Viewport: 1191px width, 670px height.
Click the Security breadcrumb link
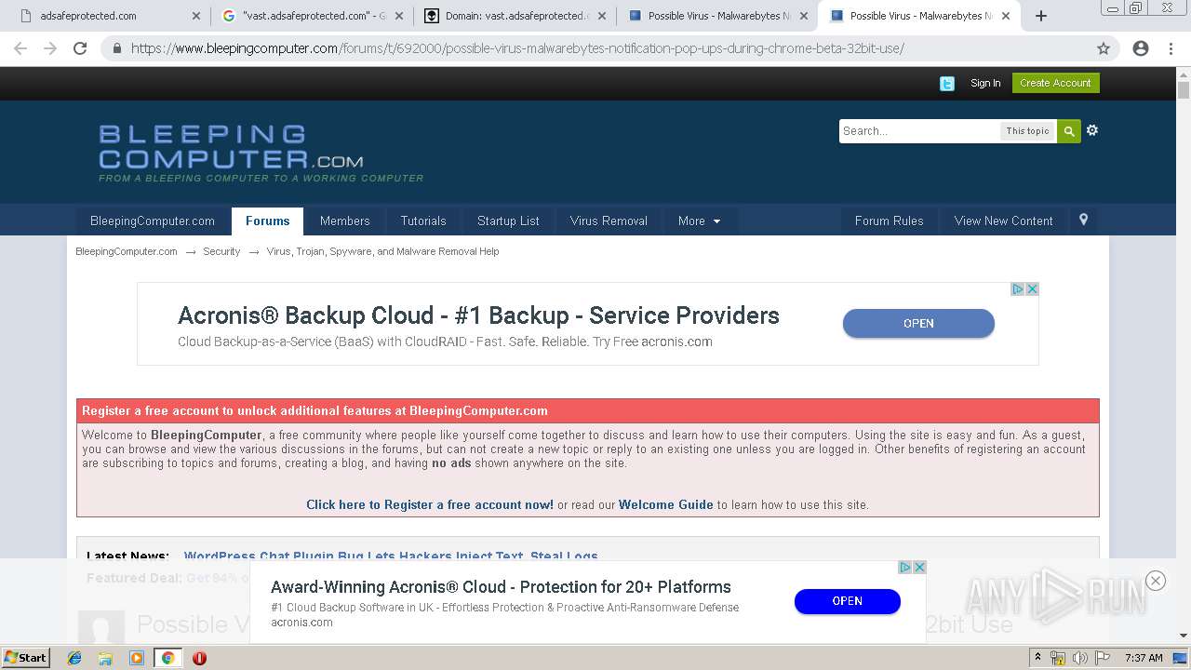tap(221, 251)
